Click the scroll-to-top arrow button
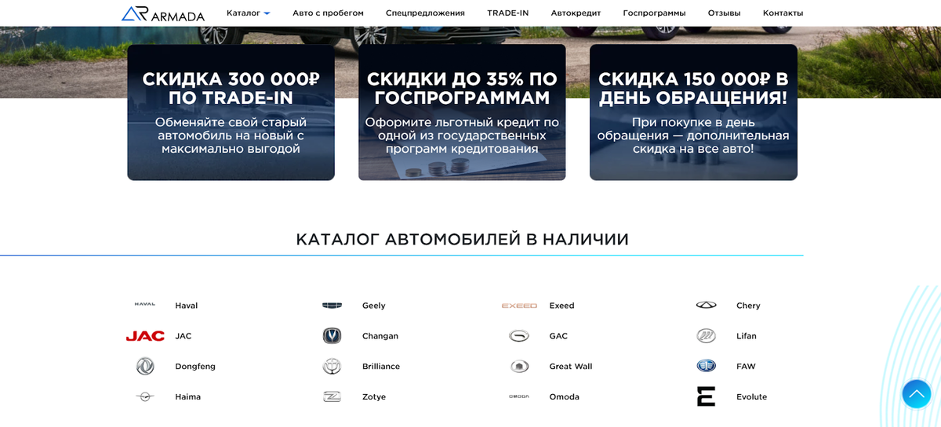Screen dimensions: 941x427 tap(916, 394)
